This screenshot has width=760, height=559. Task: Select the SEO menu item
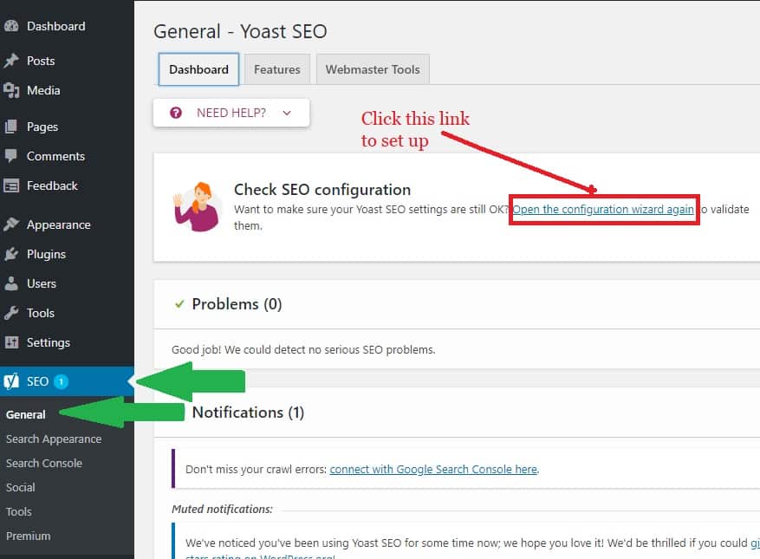coord(67,381)
